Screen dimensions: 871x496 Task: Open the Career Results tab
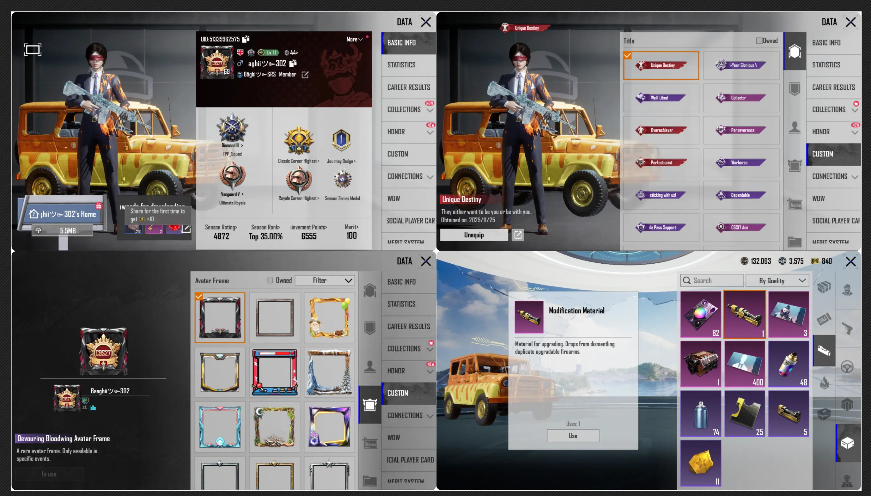[x=408, y=87]
